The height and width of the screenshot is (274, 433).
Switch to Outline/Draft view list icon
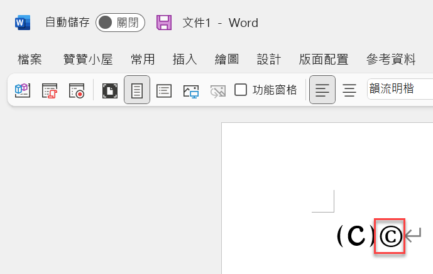pyautogui.click(x=164, y=90)
